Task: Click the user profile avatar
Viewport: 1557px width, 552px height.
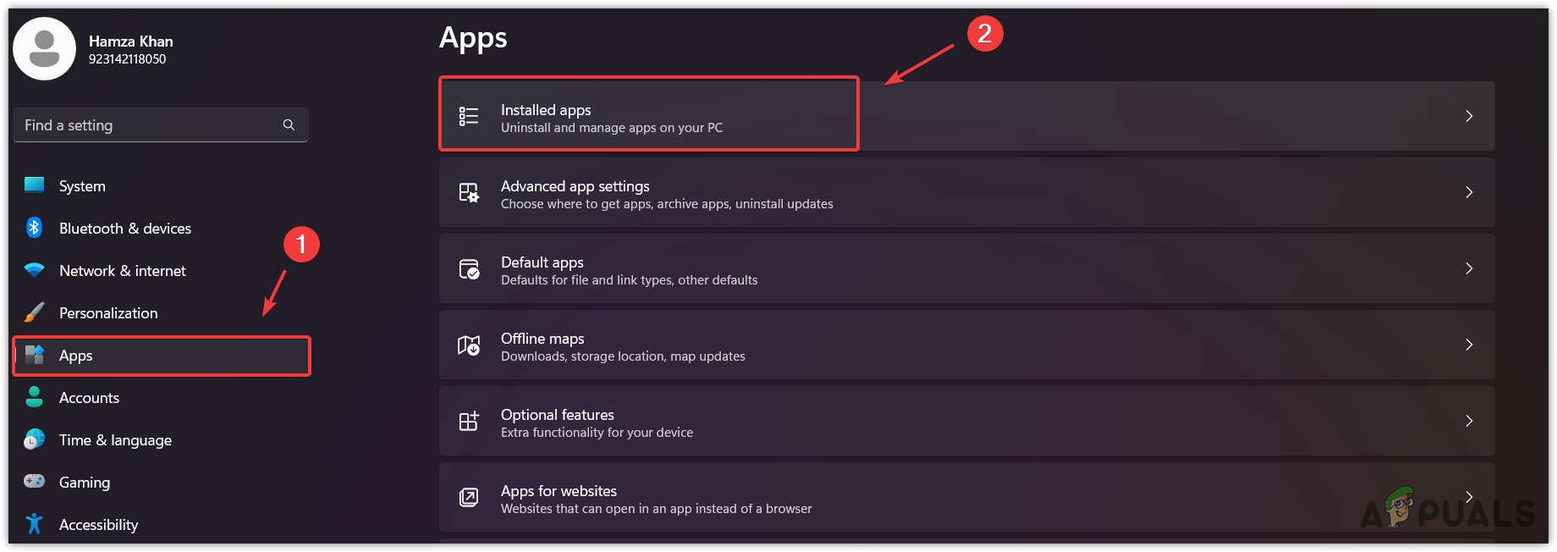Action: (45, 49)
